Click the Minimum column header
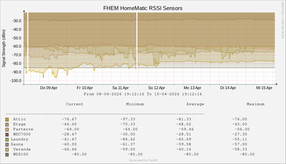The image size is (286, 164). [135, 104]
